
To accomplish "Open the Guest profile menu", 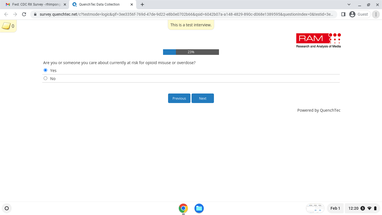I will 359,14.
